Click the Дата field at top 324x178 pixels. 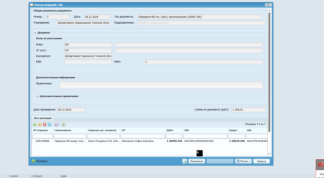pyautogui.click(x=97, y=17)
